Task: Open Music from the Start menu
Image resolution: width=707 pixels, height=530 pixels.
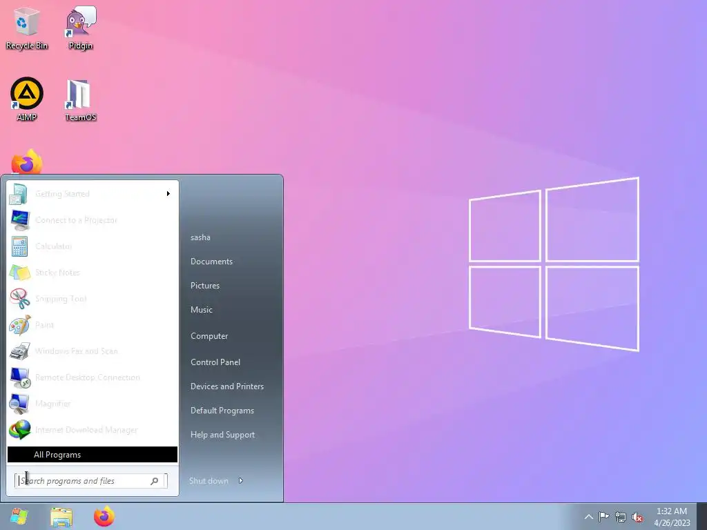Action: [201, 310]
